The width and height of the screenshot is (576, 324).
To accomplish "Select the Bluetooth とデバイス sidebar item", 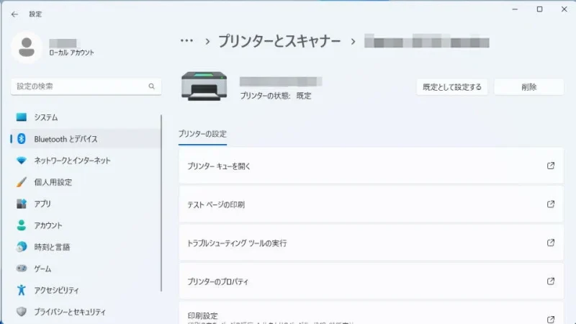I will [65, 139].
